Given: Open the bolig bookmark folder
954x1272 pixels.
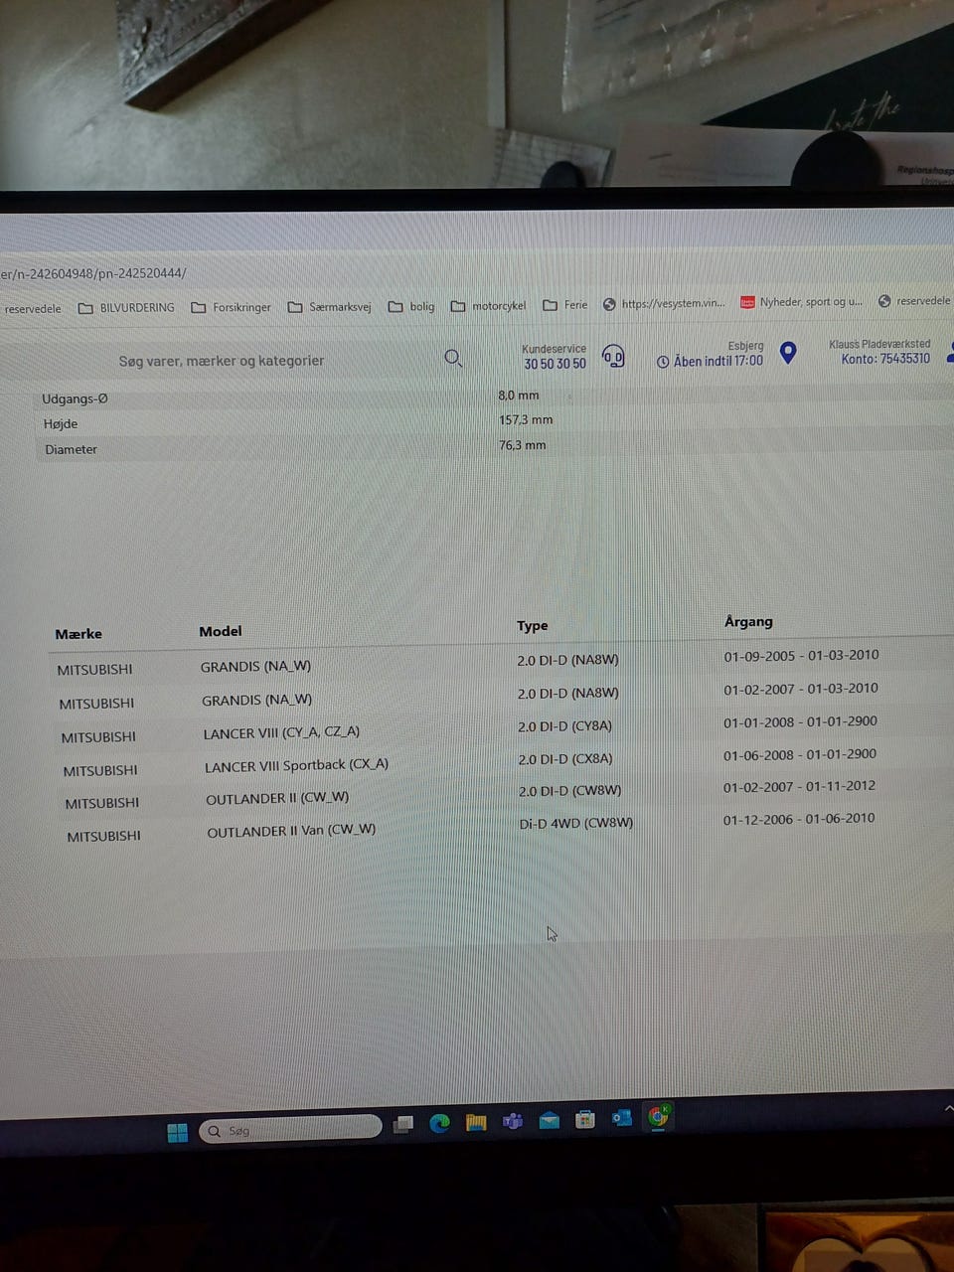Looking at the screenshot, I should click(411, 306).
